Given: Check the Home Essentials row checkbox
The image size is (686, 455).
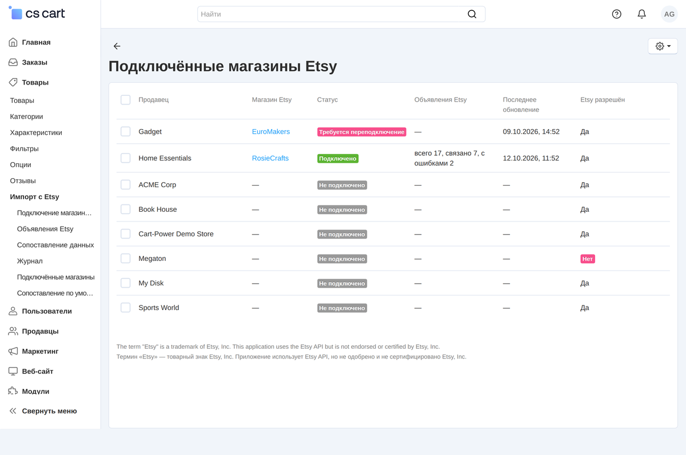Looking at the screenshot, I should 126,158.
